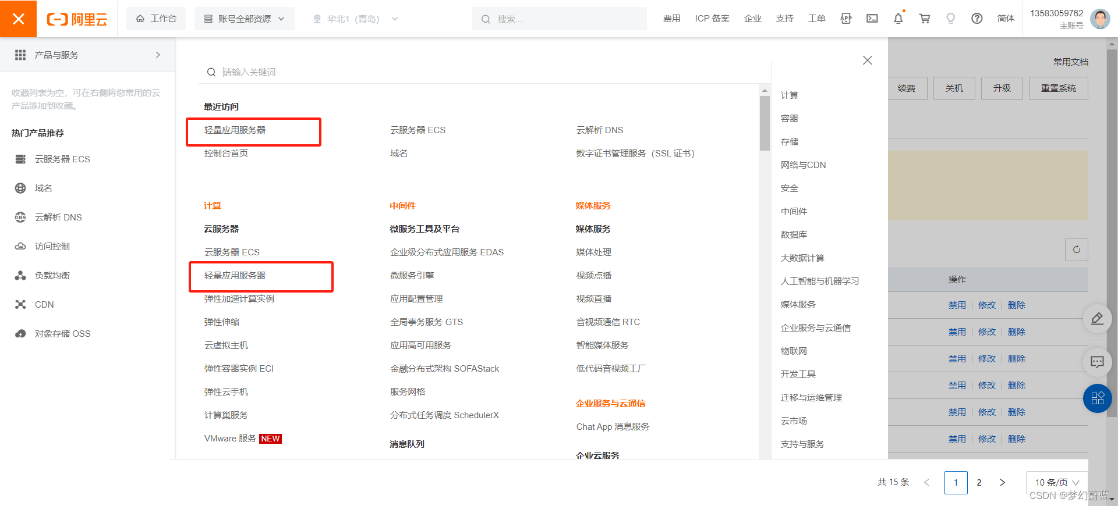
Task: Select the domain globe icon in sidebar
Action: click(20, 188)
